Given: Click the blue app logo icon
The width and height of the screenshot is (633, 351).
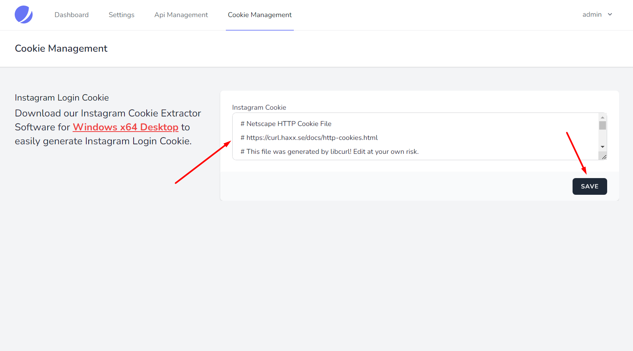Looking at the screenshot, I should click(x=24, y=15).
